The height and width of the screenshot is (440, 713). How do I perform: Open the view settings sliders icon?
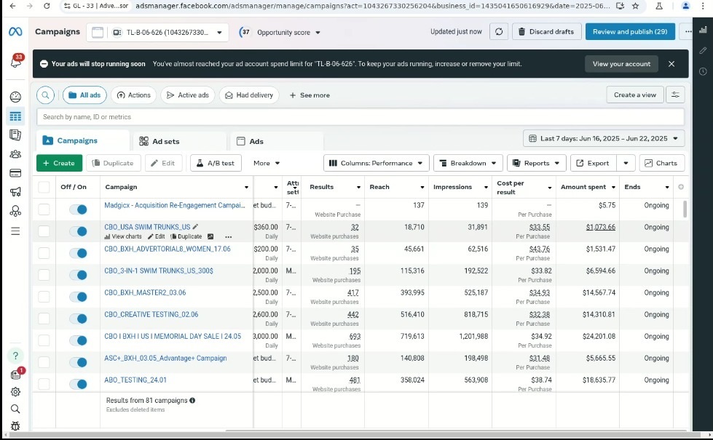[675, 95]
